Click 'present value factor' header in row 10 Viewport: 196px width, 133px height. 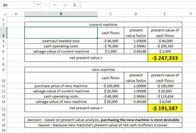click(136, 78)
